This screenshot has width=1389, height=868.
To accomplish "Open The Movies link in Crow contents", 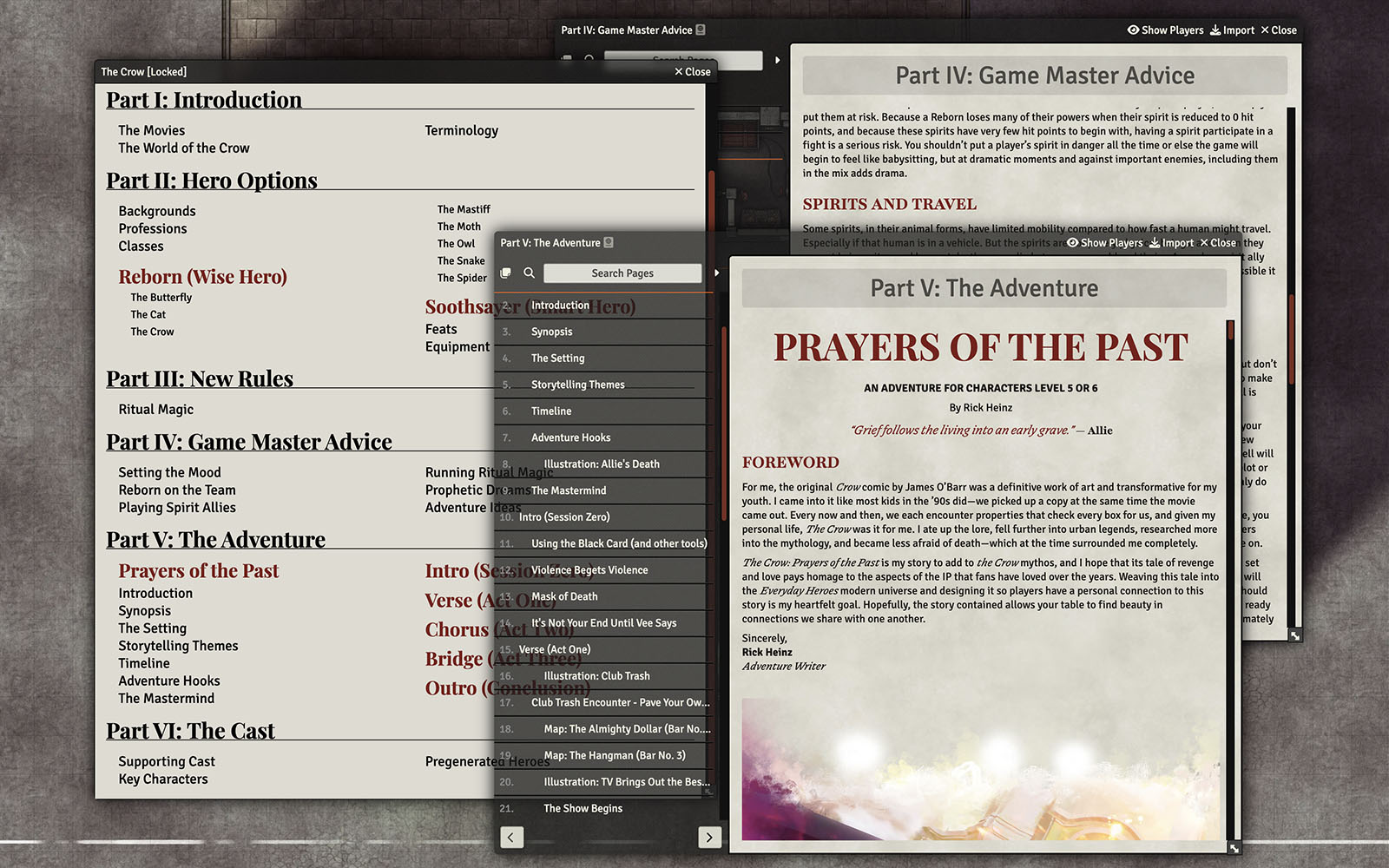I will tap(152, 130).
